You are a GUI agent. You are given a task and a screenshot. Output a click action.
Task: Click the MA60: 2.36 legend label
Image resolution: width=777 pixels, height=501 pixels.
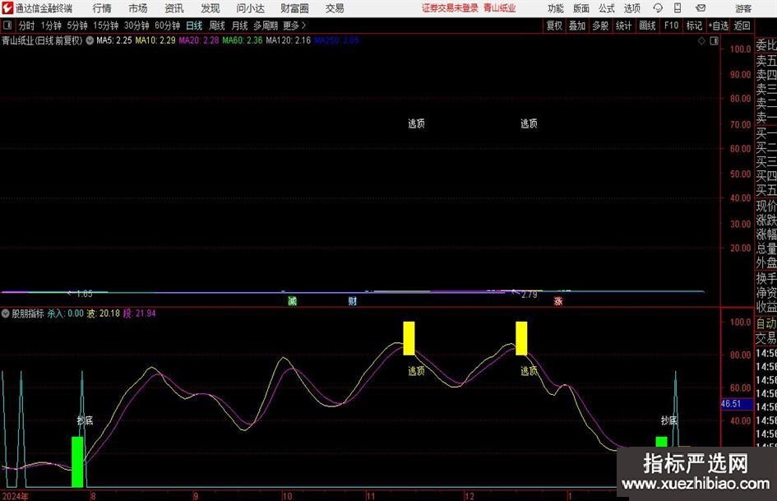[243, 40]
